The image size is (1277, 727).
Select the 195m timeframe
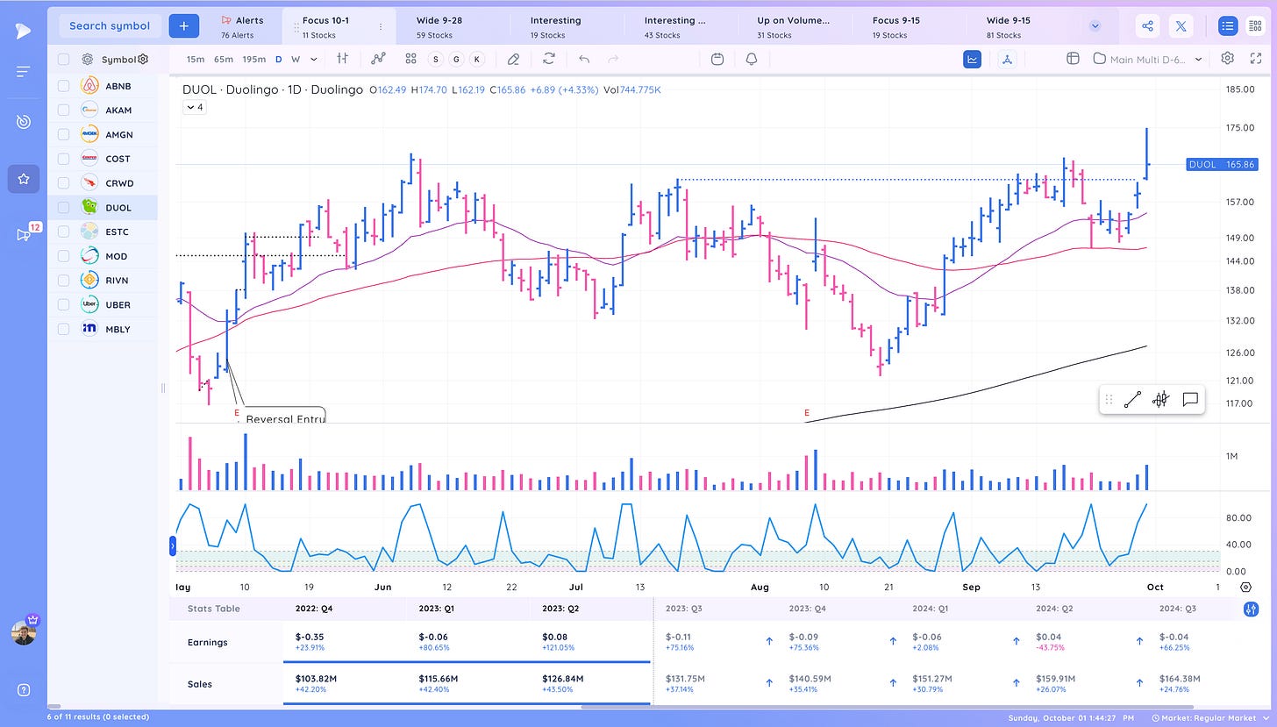coord(254,59)
